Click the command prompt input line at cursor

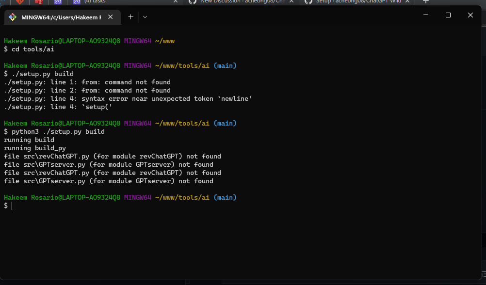(12, 206)
